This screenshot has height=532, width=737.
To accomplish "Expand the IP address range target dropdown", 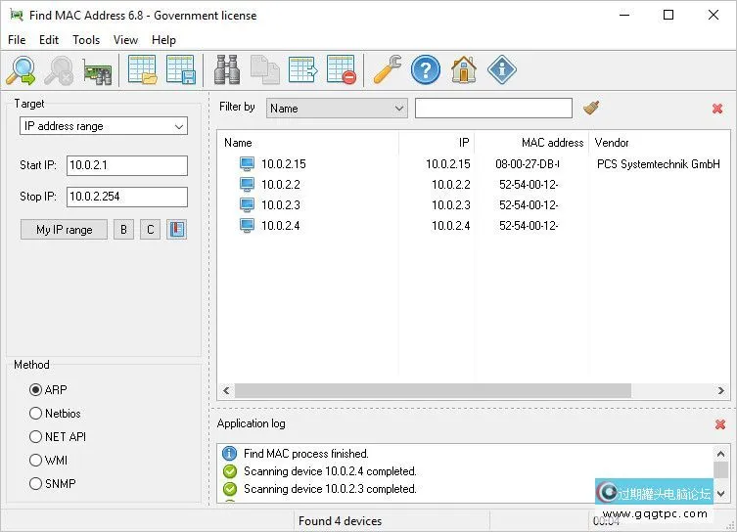I will point(104,126).
